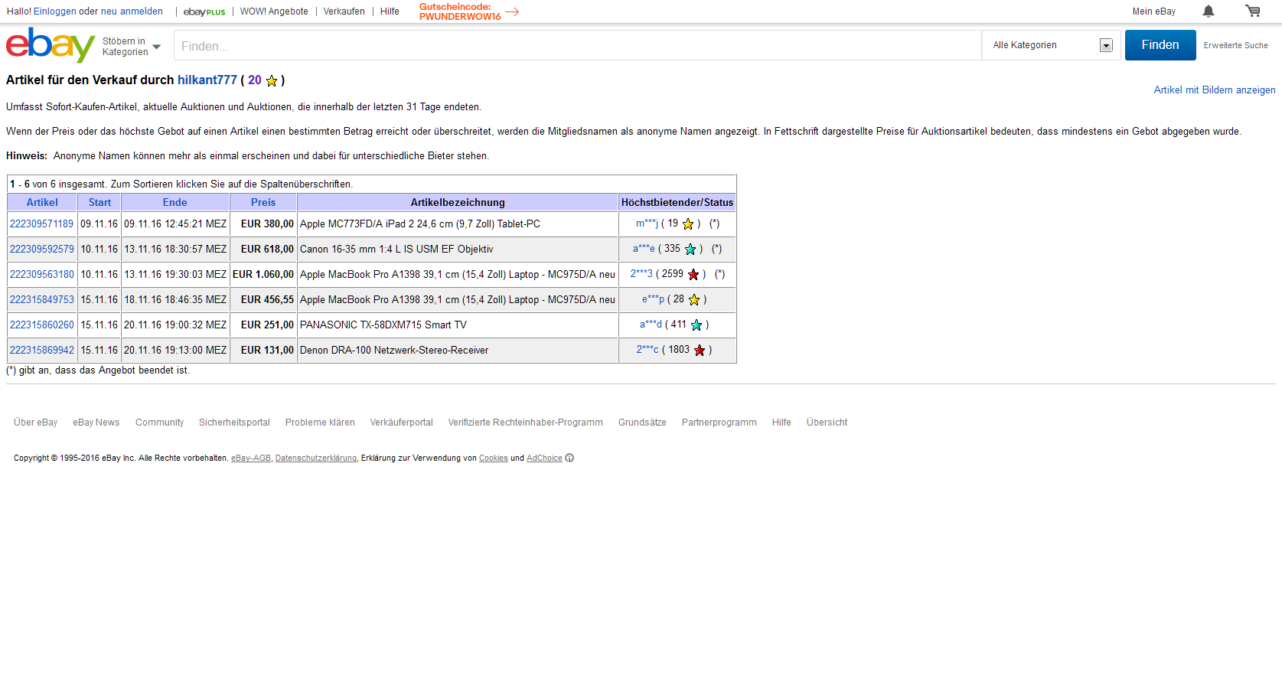Open the eBay Plus logo link
This screenshot has width=1282, height=695.
[x=204, y=11]
